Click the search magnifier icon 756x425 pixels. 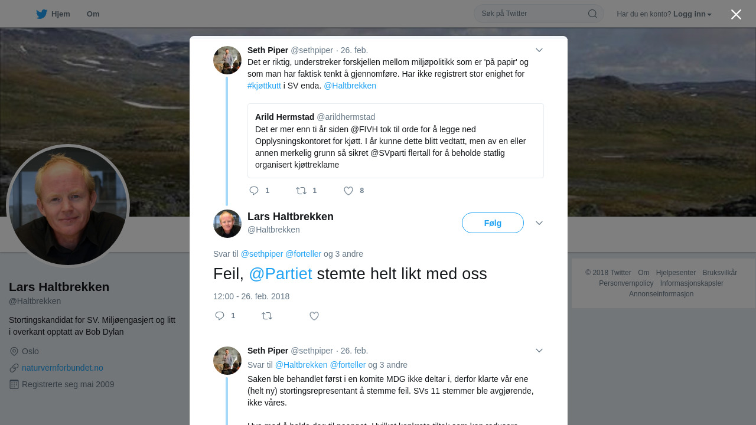(x=592, y=14)
